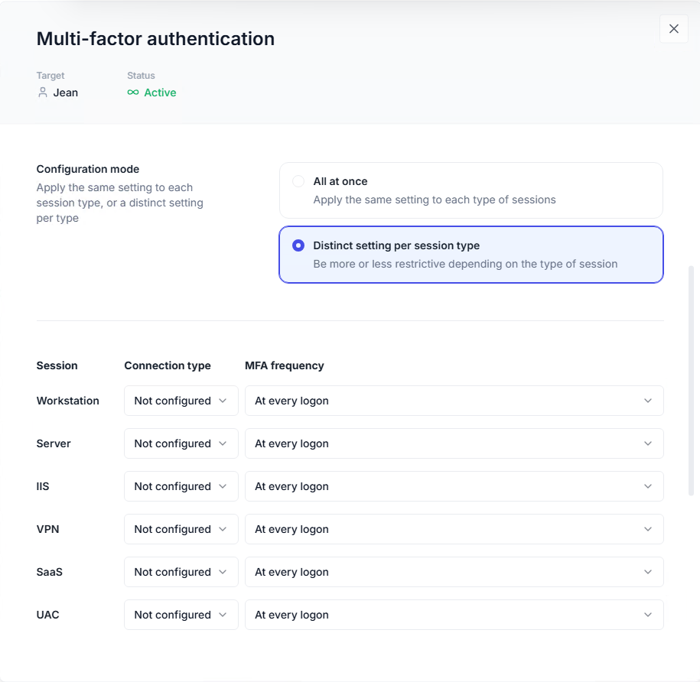Open Server connection type dropdown
This screenshot has height=682, width=700.
pyautogui.click(x=181, y=443)
